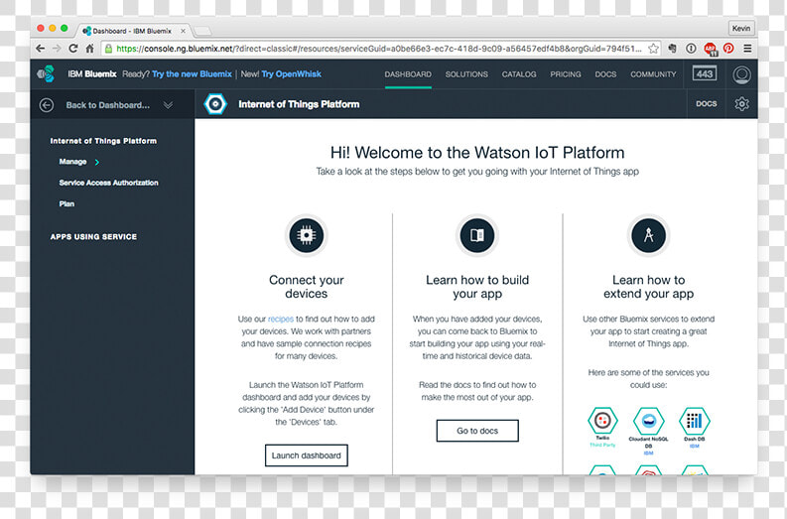787x519 pixels.
Task: Click Try OpenWhisk link
Action: tap(291, 74)
